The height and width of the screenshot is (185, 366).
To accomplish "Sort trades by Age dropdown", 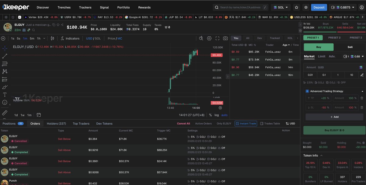I will pyautogui.click(x=286, y=45).
